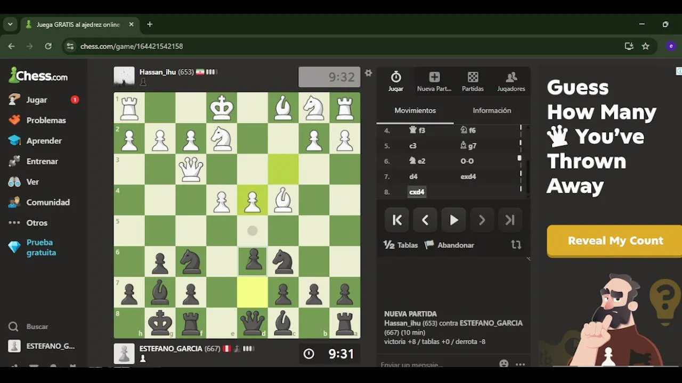Open a new browser tab

(150, 24)
